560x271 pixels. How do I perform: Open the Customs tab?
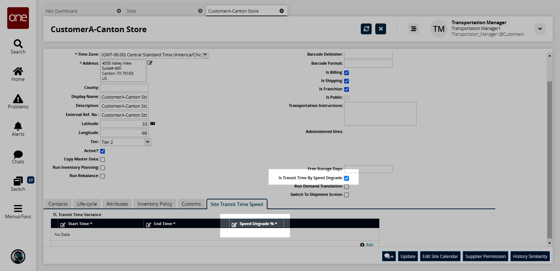(x=191, y=204)
